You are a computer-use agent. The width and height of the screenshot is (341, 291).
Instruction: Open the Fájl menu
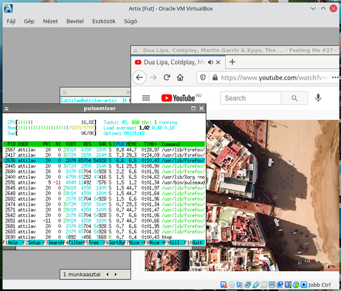(11, 21)
